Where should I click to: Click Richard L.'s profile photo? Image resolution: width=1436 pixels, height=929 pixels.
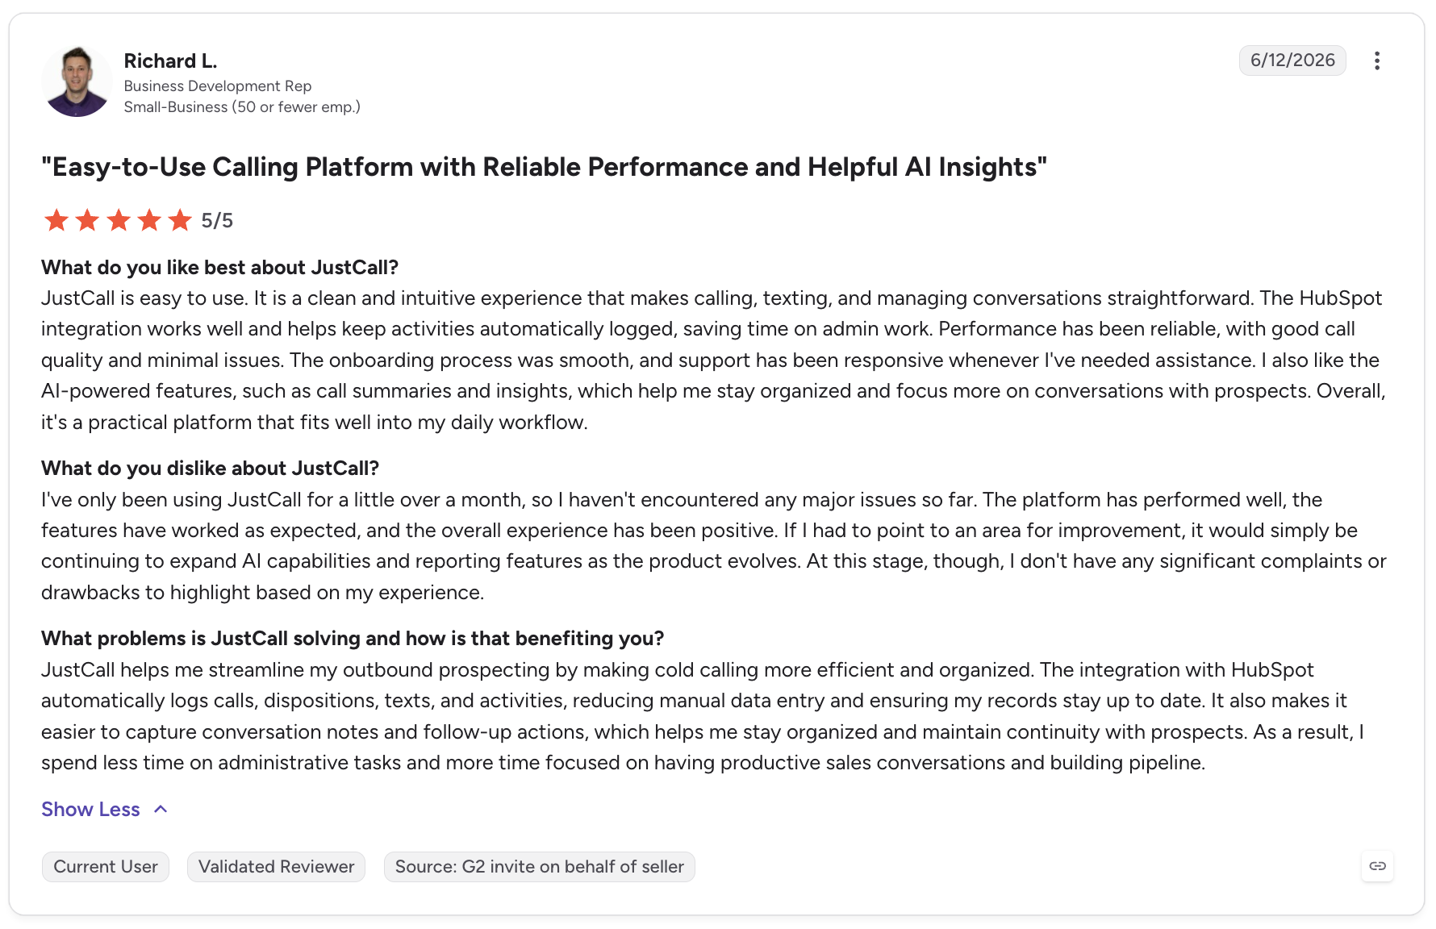click(77, 81)
